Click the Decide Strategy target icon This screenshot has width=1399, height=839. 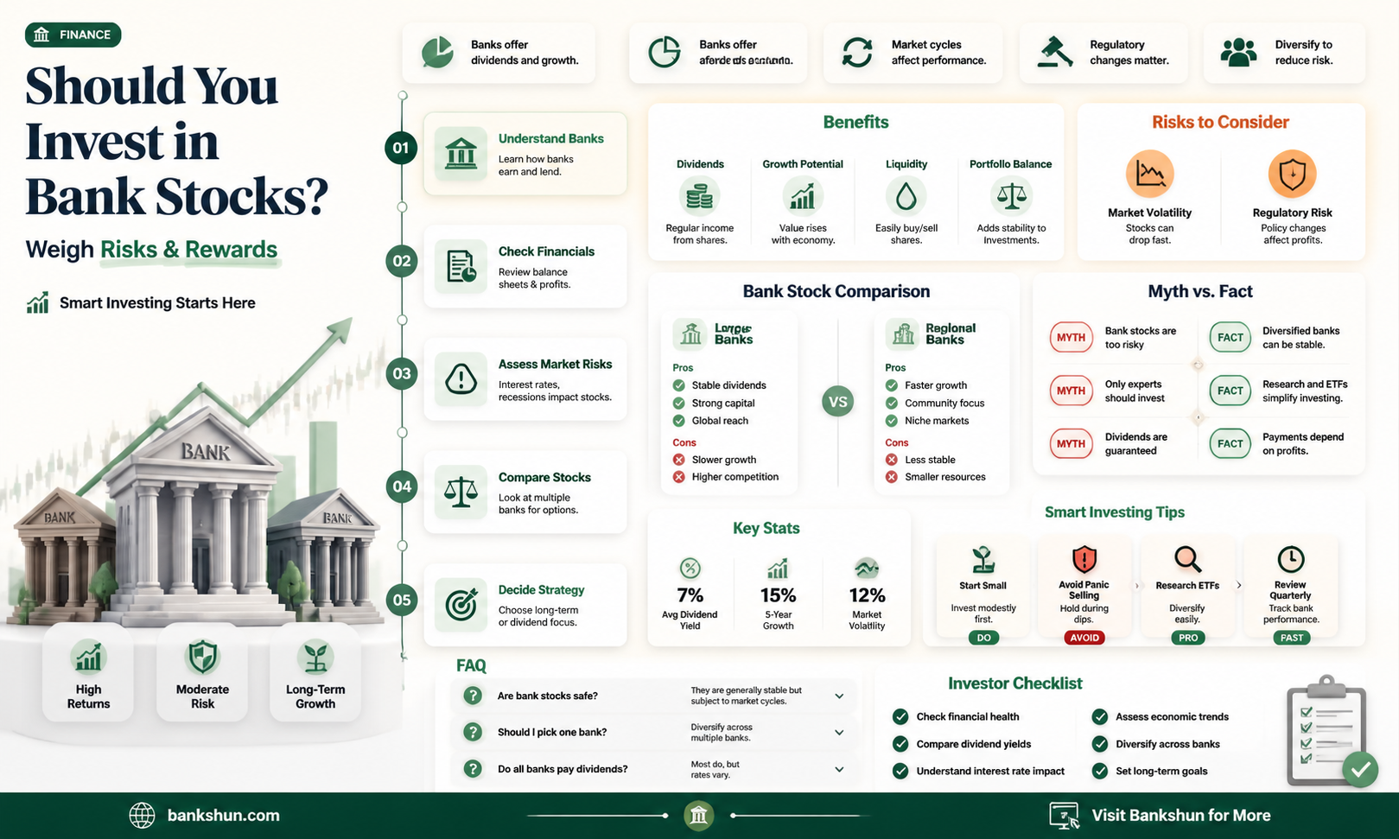coord(461,604)
